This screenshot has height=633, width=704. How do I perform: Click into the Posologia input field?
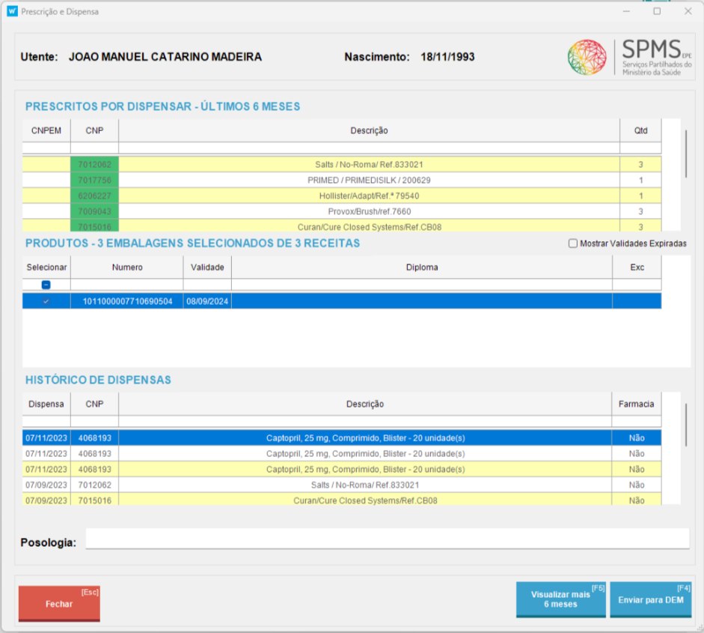(387, 539)
